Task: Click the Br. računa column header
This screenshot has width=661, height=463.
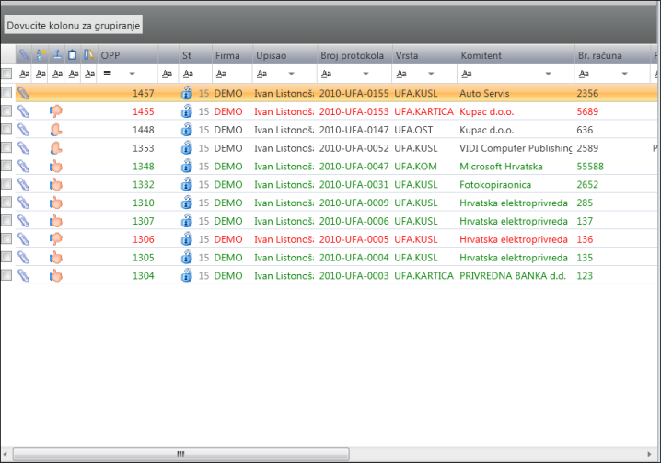Action: point(612,55)
